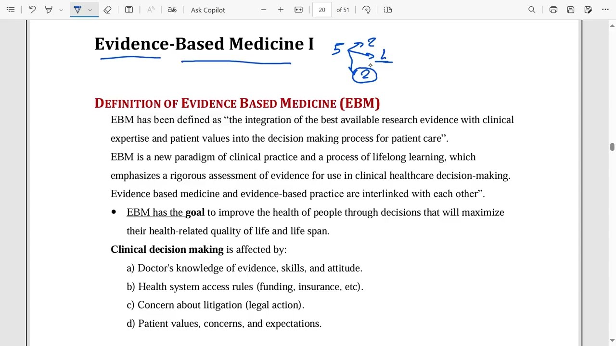
Task: Click line 'd) Patient values, concerns, and expectations'
Action: click(x=224, y=324)
